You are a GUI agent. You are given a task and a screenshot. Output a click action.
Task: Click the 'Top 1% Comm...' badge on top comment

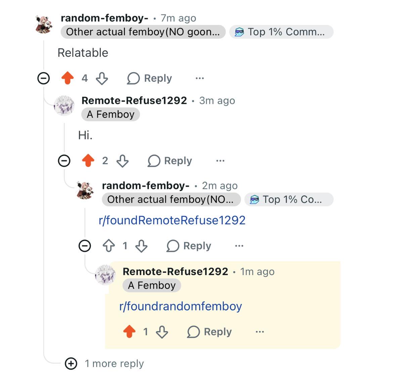tap(281, 32)
